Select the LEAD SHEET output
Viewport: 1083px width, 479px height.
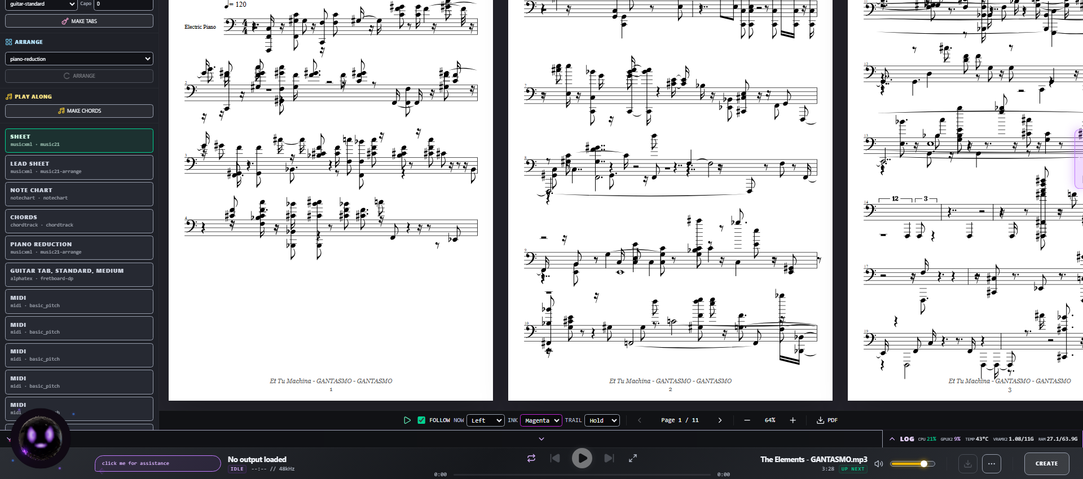coord(79,167)
